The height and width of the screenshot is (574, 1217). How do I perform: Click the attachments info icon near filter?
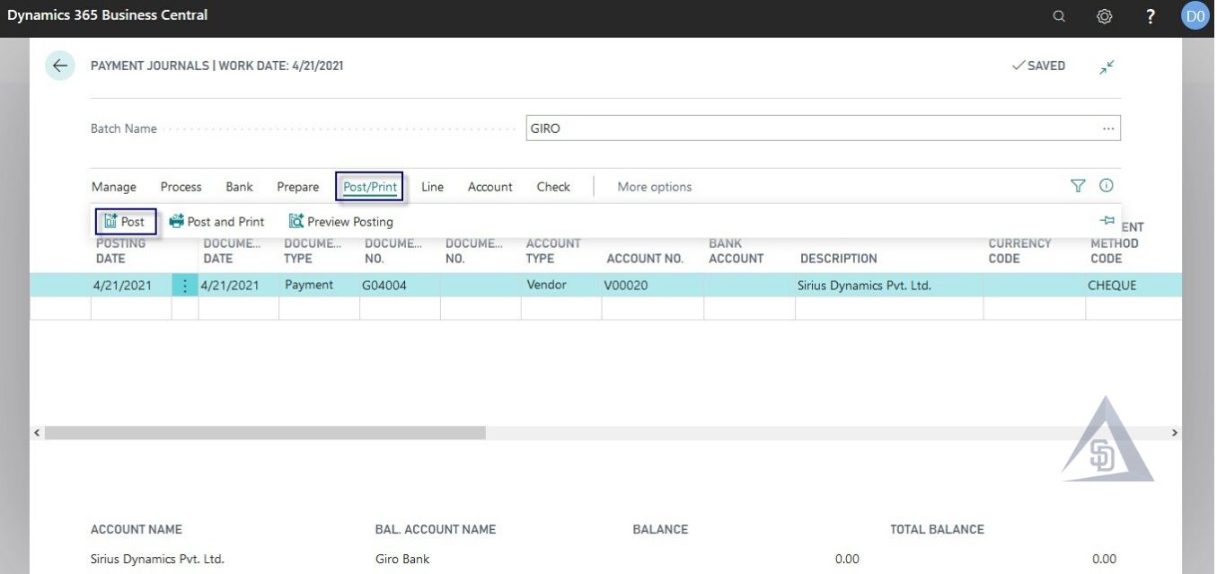1106,185
